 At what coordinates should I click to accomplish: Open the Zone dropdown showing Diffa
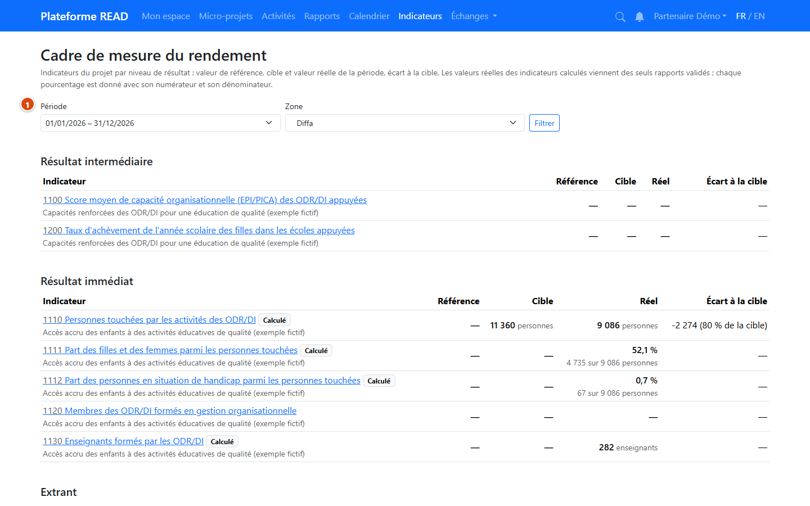[405, 123]
